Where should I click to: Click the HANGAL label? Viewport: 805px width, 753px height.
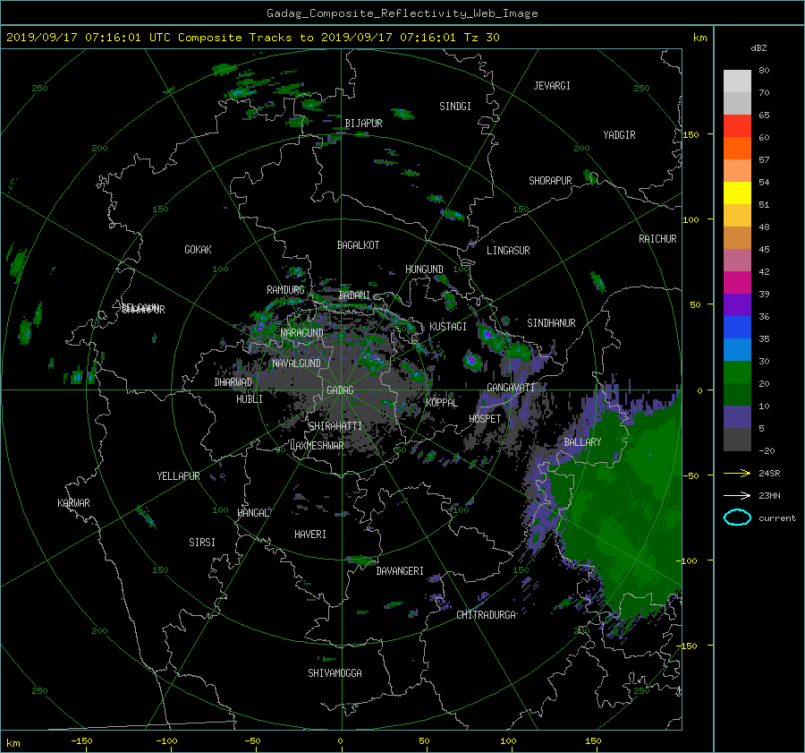point(252,513)
